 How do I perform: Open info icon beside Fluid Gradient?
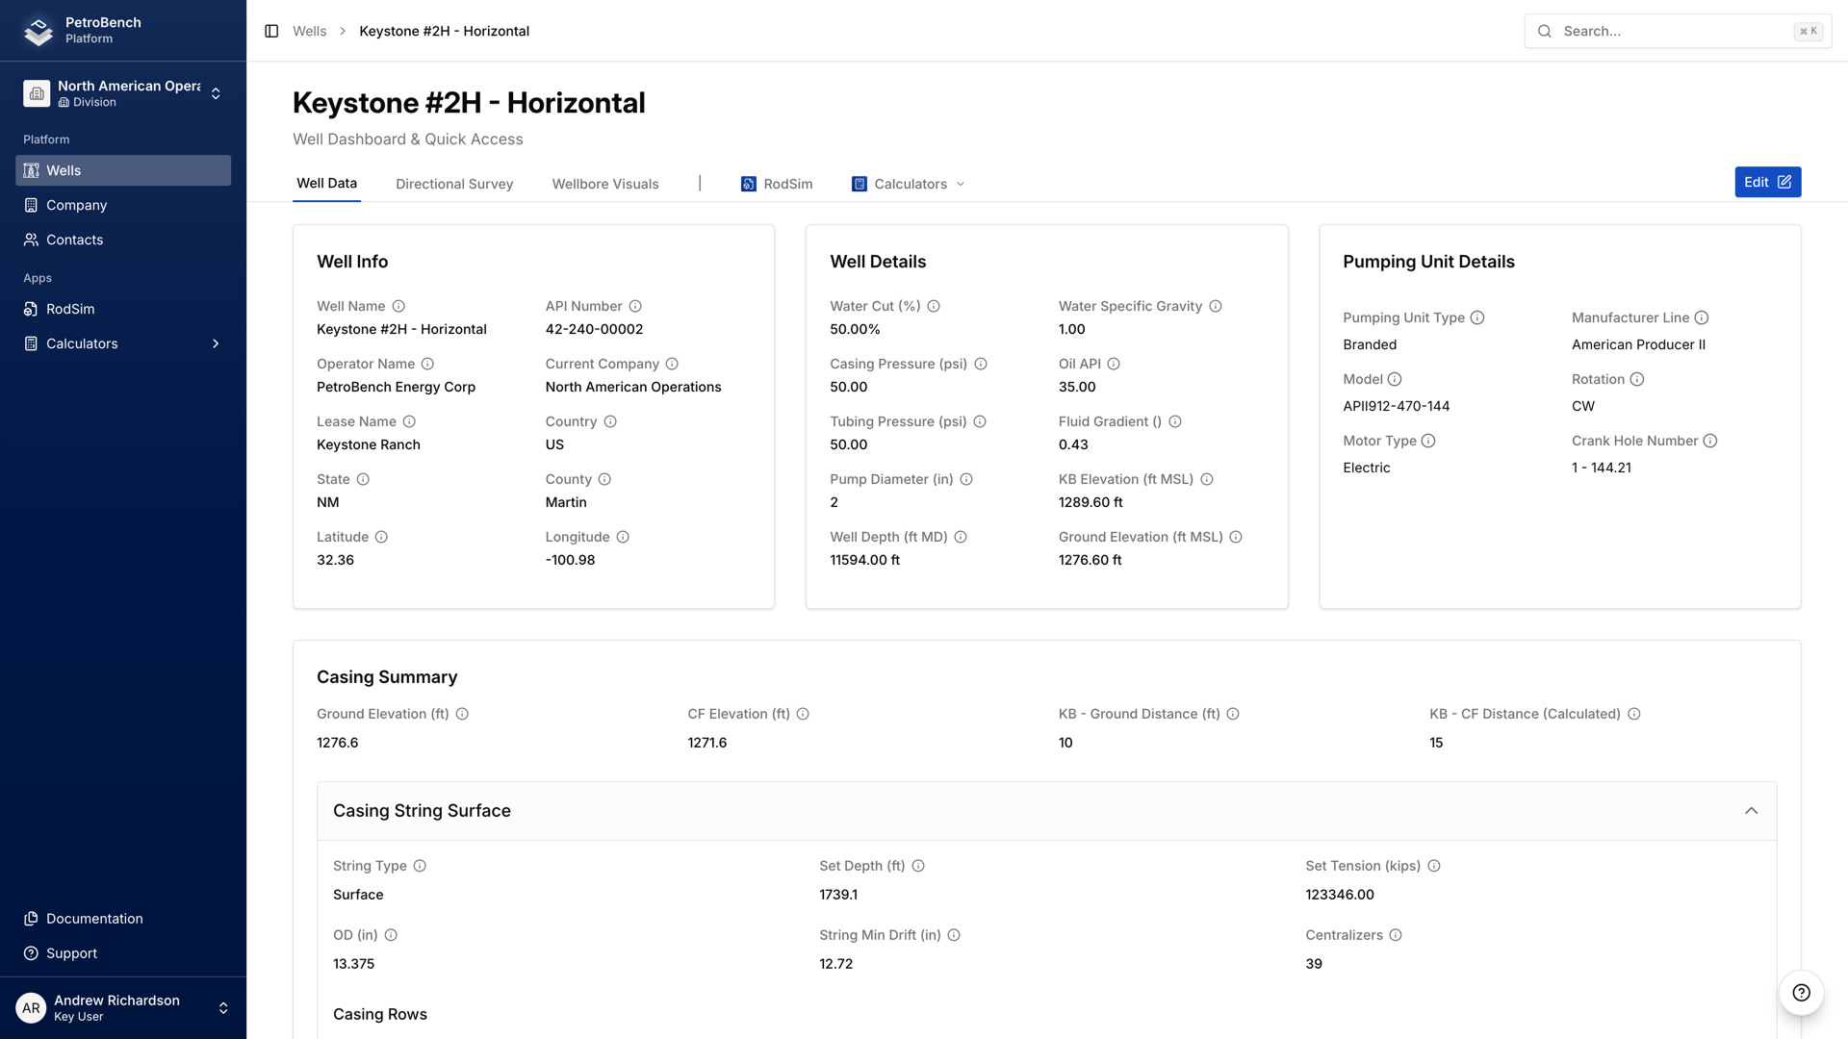click(1175, 421)
